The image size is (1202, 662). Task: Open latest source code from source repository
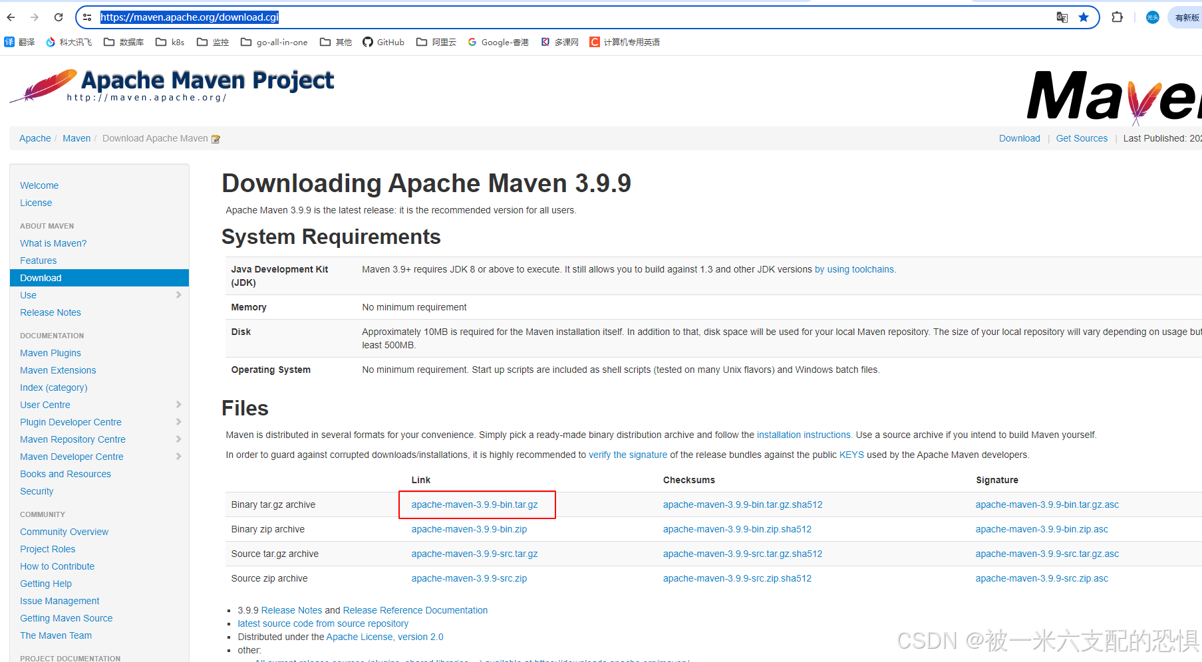[323, 623]
